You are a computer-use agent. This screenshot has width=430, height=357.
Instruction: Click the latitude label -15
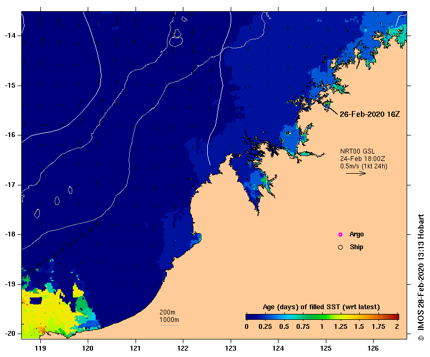click(x=11, y=86)
